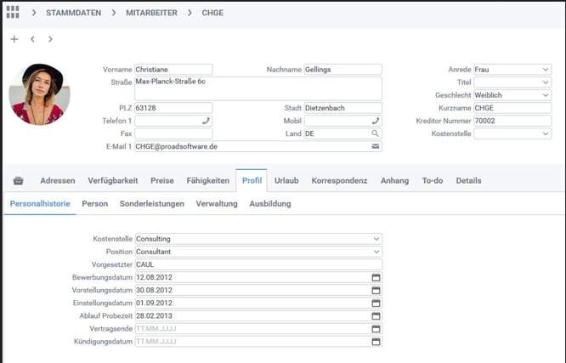Click the envelope icon in E-Mail 1
Viewport: 566px width, 363px height.
376,146
